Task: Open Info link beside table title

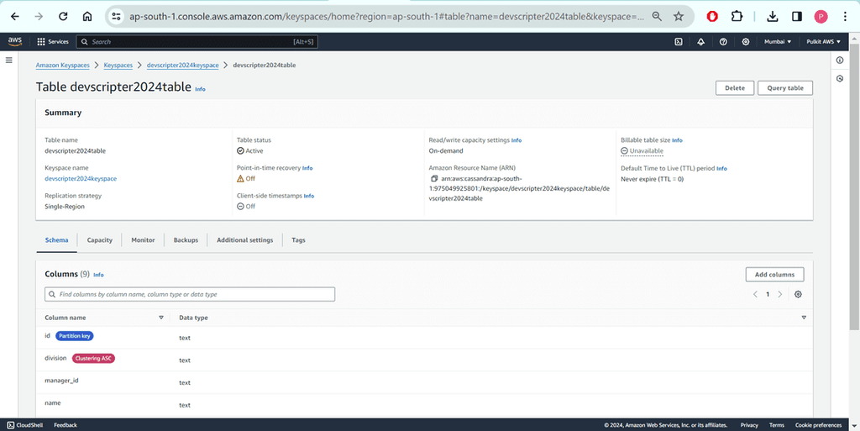Action: pos(200,89)
